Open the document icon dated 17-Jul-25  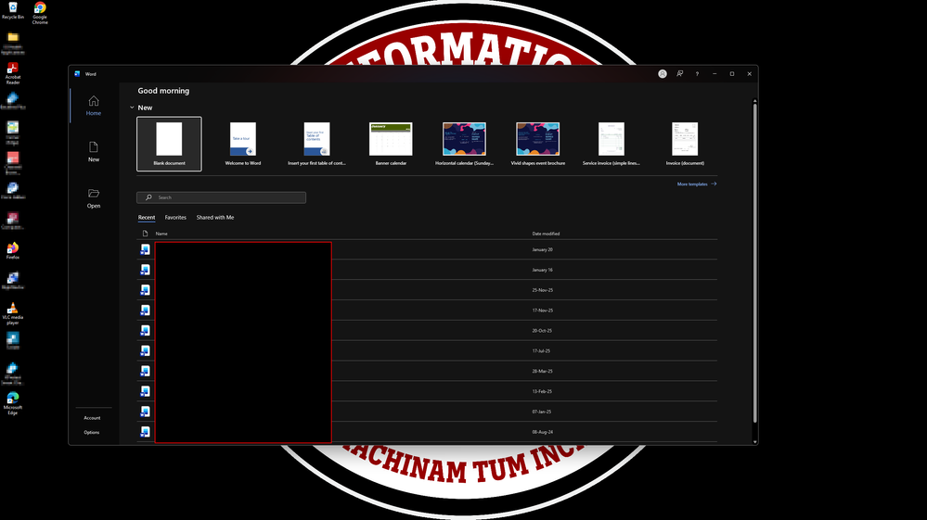[145, 350]
